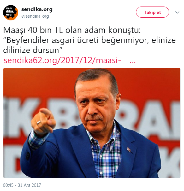The image size is (184, 191).
Task: Click the flag lapel pin on the jacket
Action: [x=129, y=149]
